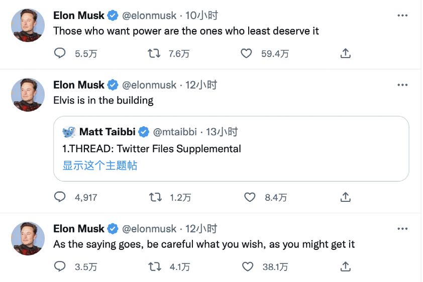Viewport: 423px width, 282px height.
Task: Share the 'be careful what you wish' tweet
Action: pyautogui.click(x=345, y=266)
